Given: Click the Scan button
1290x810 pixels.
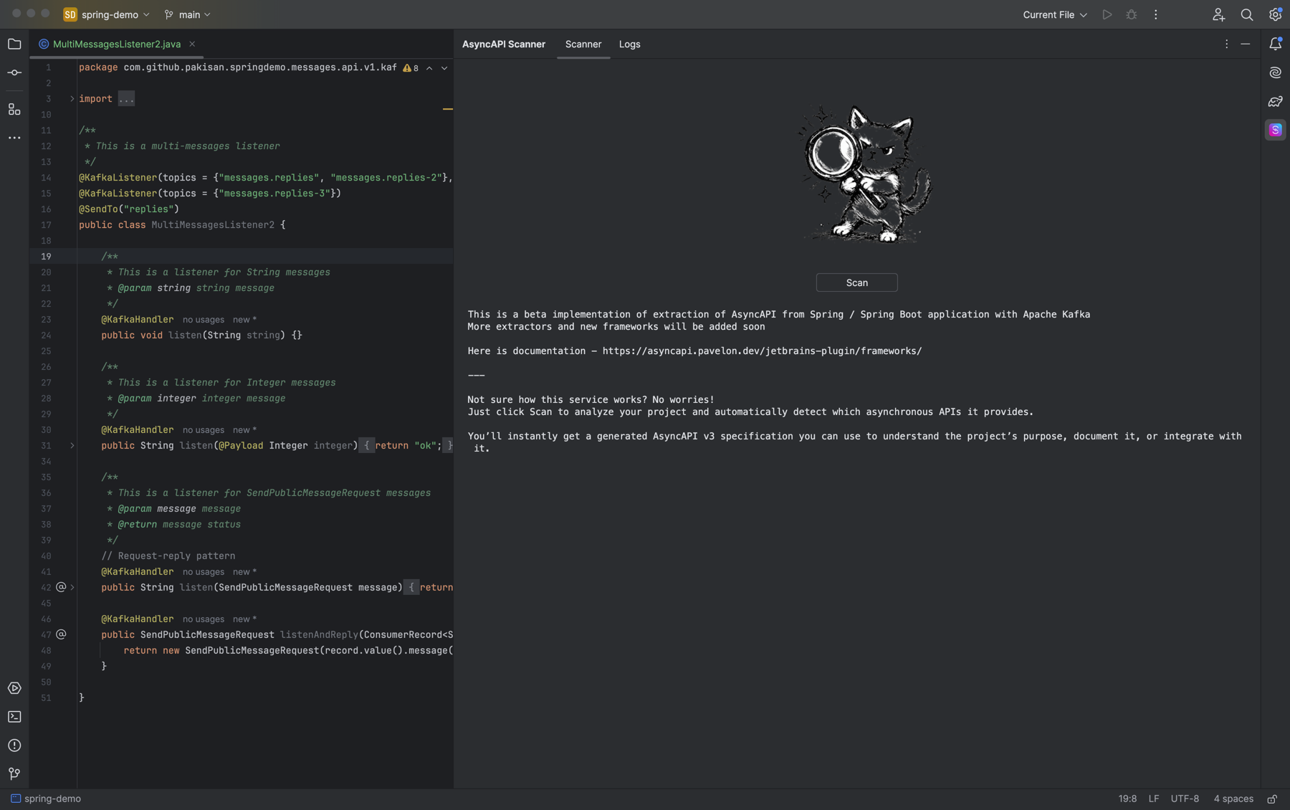Looking at the screenshot, I should 856,282.
